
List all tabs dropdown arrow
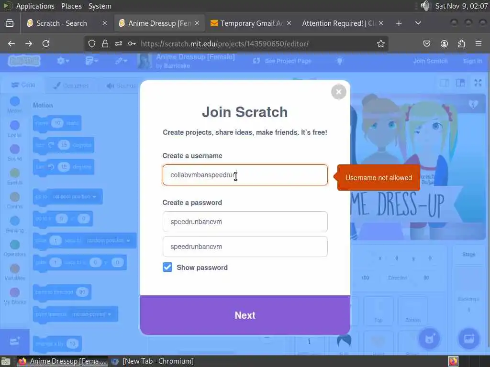coord(418,23)
